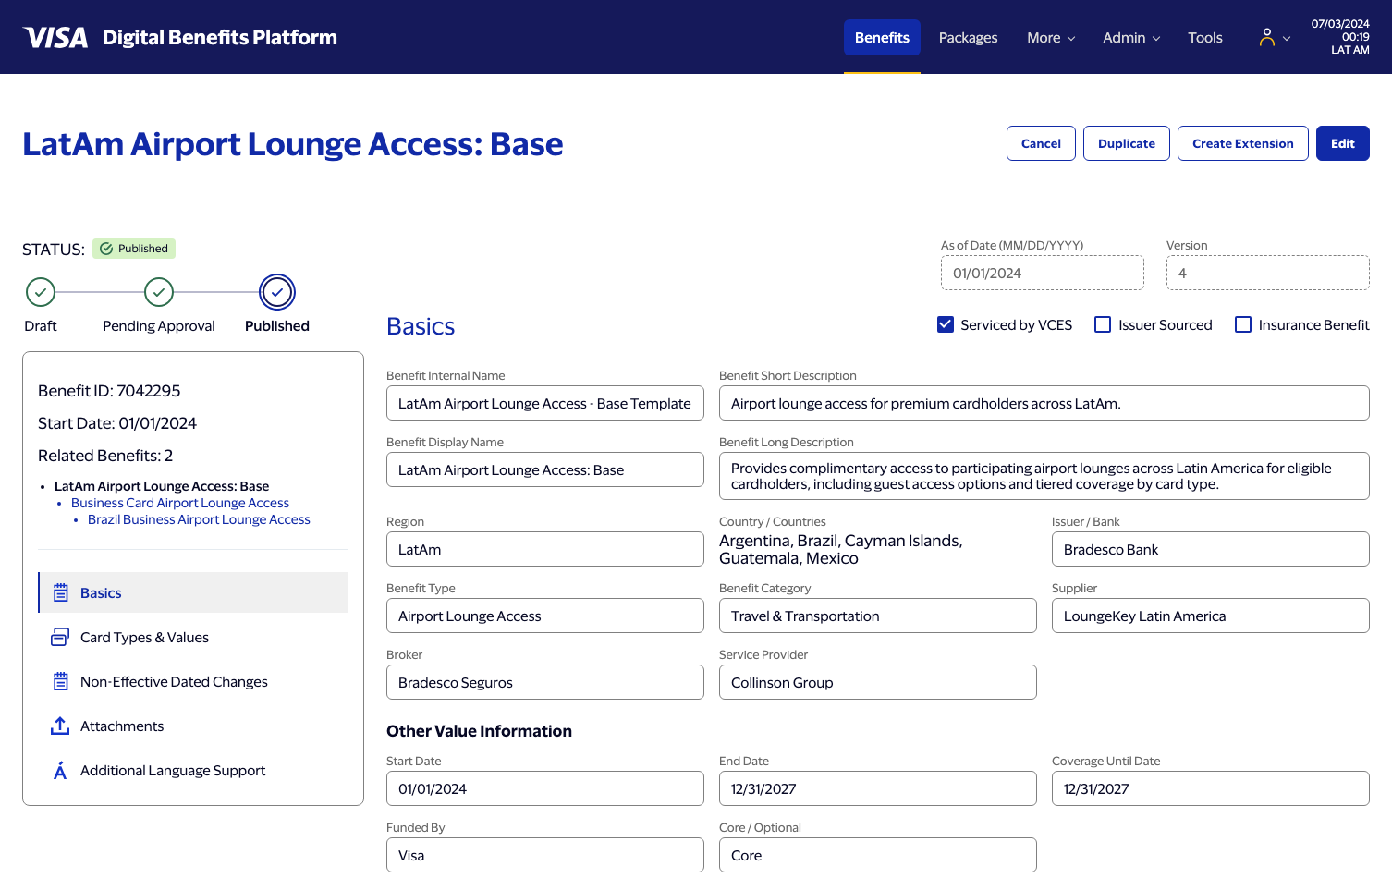Click the Benefit Display Name field
This screenshot has height=878, width=1392.
click(545, 469)
